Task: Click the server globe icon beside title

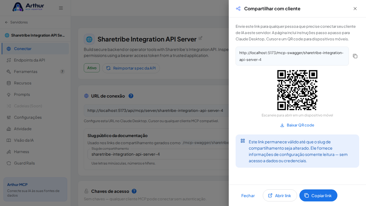Action: [x=89, y=39]
